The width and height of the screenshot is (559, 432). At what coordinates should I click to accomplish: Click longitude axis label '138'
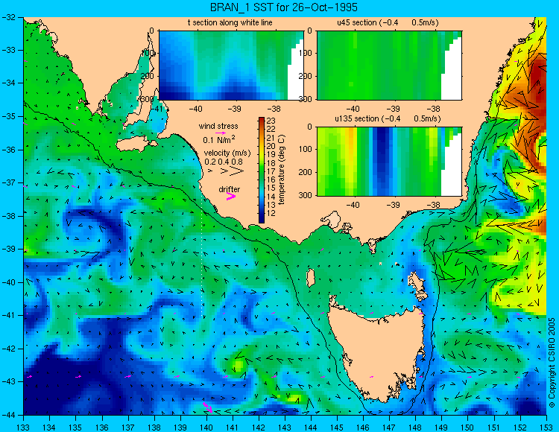click(154, 428)
